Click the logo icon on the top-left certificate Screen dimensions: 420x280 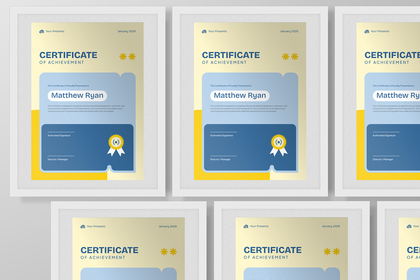coord(41,31)
